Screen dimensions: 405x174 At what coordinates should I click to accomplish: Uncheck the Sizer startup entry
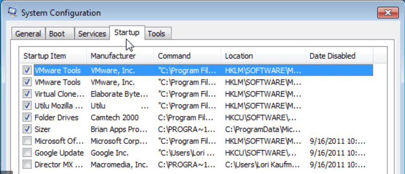tap(27, 129)
